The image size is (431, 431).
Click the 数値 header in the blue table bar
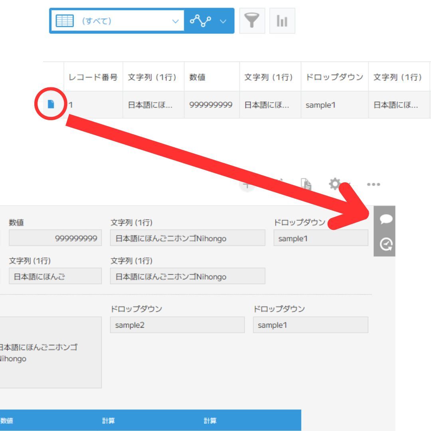(x=7, y=421)
